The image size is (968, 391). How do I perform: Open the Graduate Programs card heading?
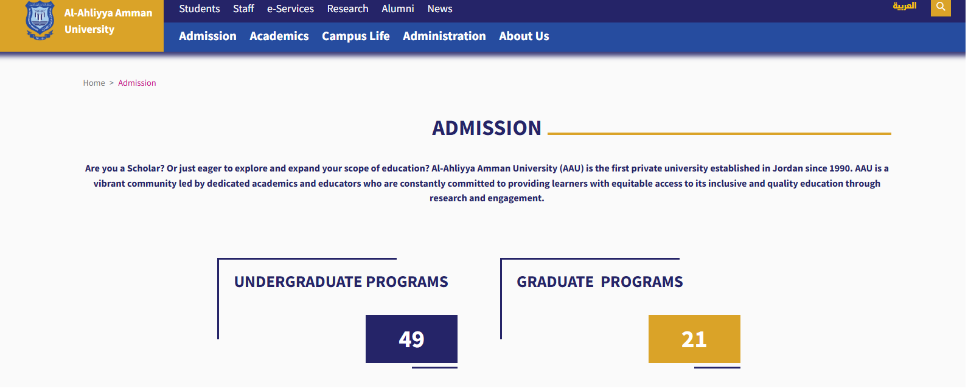coord(599,282)
